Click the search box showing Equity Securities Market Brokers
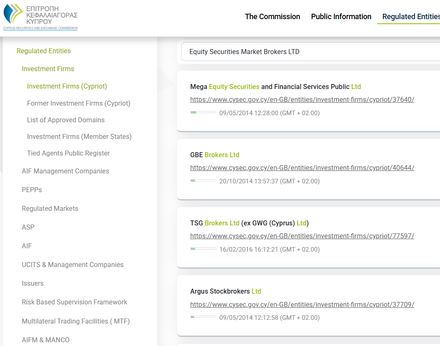The height and width of the screenshot is (346, 440). [310, 52]
